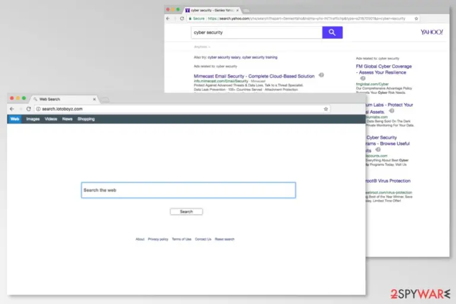Screen dimensions: 456x304
Task: Select the Web Search browser tab
Action: pyautogui.click(x=64, y=99)
